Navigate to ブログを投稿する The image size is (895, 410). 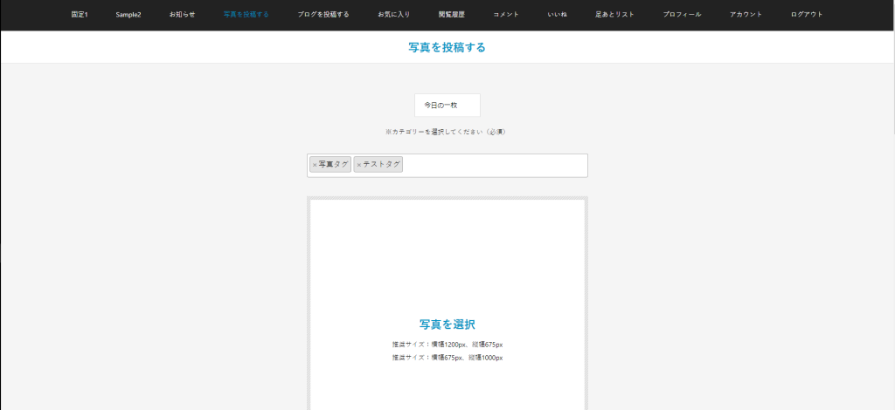(323, 15)
